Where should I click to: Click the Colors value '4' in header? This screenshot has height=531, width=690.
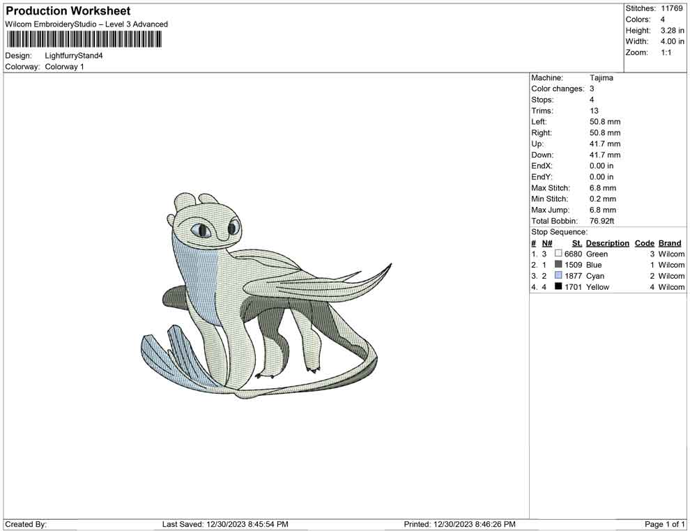pos(663,20)
